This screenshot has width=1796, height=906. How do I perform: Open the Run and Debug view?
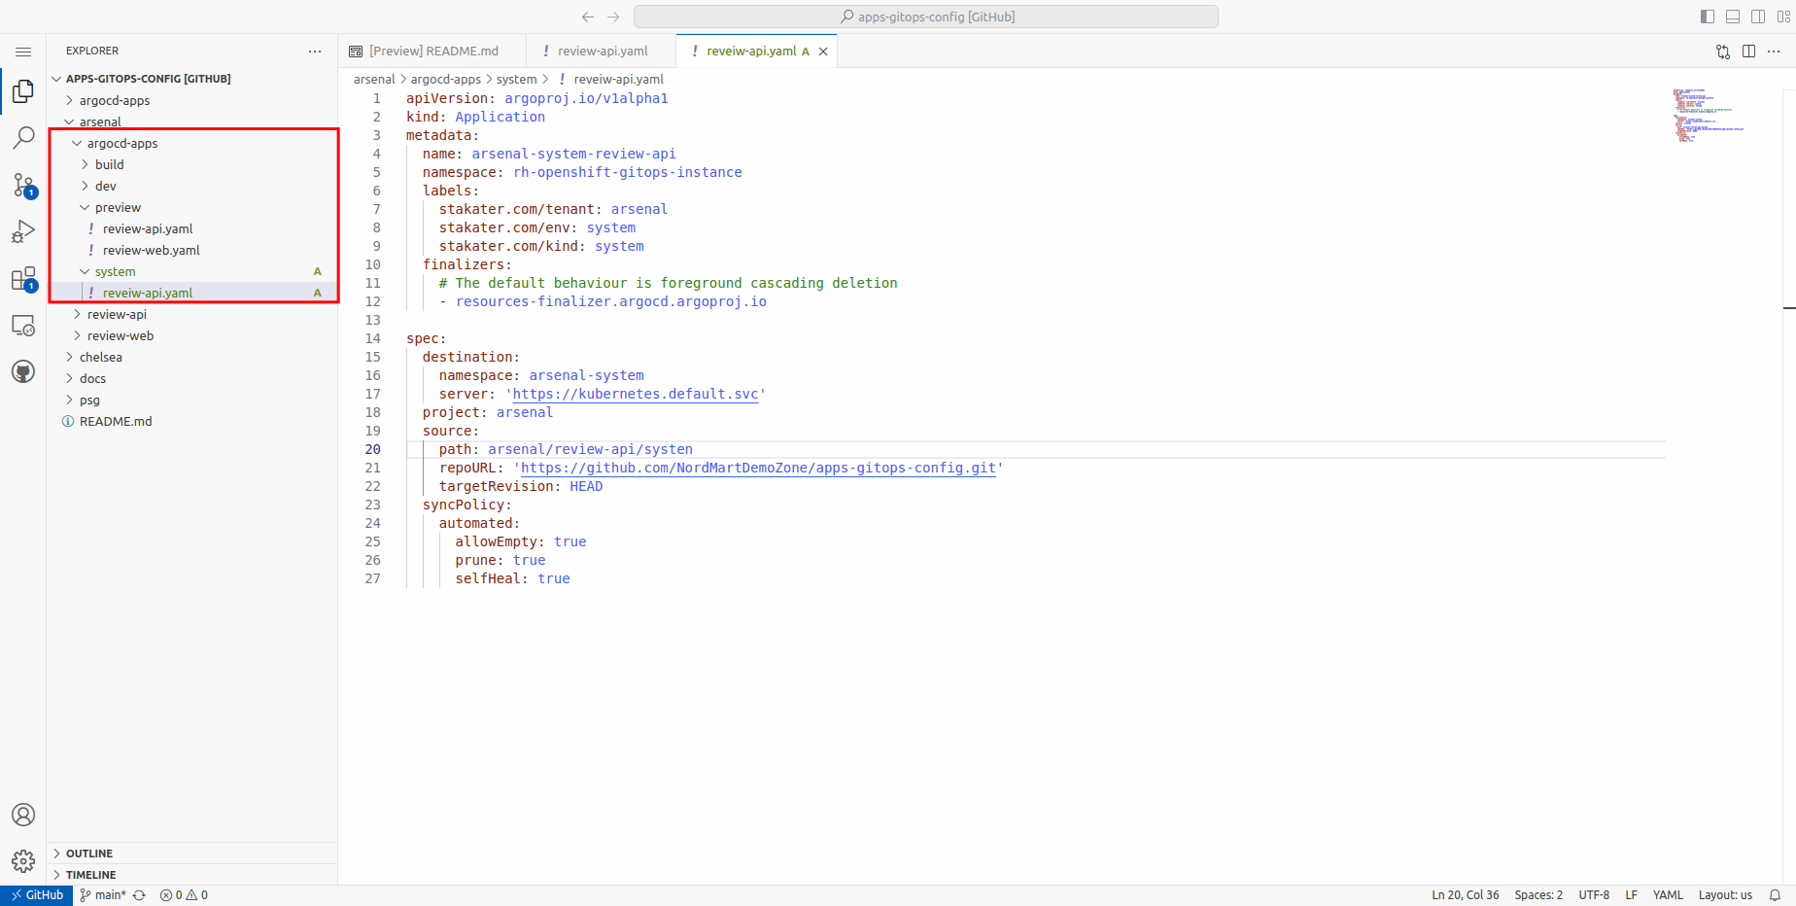23,231
